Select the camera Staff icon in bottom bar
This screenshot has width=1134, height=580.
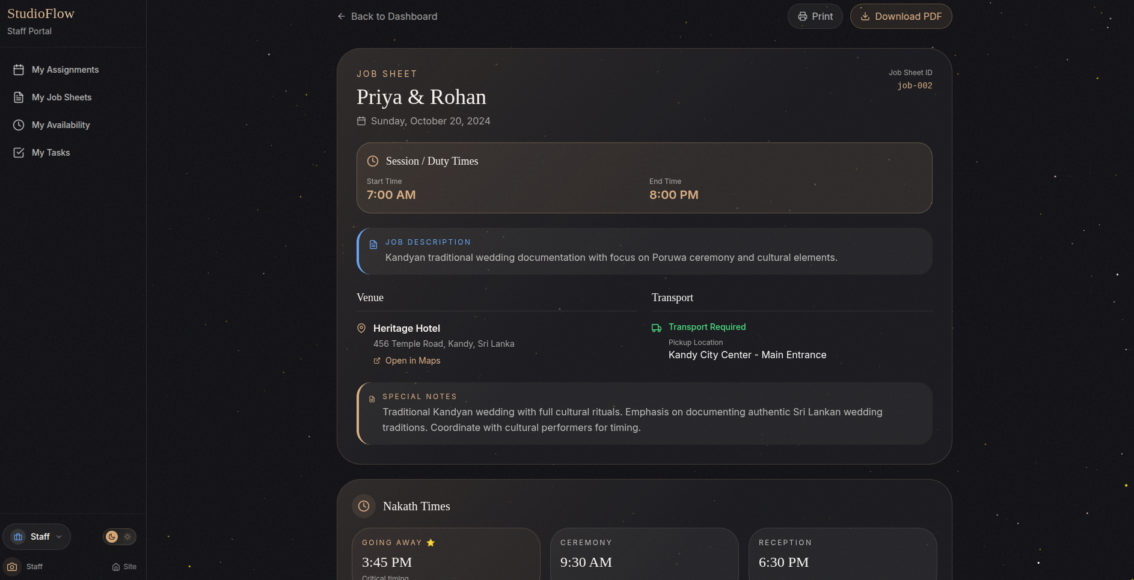point(12,566)
